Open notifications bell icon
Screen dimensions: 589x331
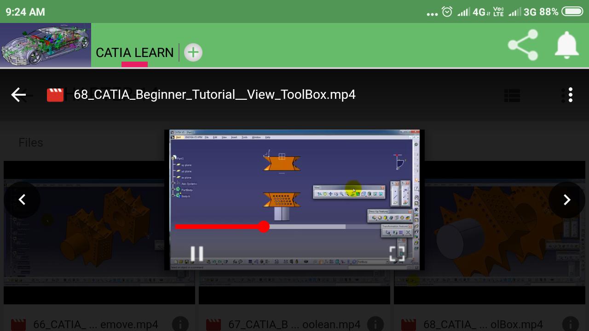[566, 45]
